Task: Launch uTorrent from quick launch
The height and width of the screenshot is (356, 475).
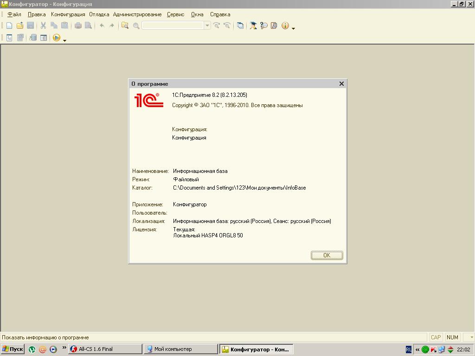Action: click(32, 350)
